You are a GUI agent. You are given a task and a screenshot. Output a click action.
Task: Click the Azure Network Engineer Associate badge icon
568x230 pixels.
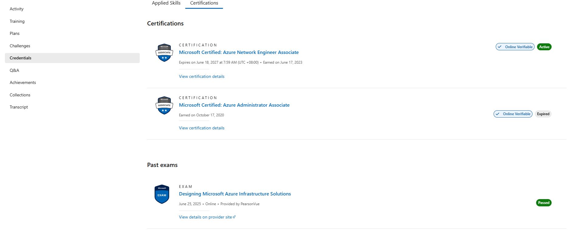click(164, 53)
